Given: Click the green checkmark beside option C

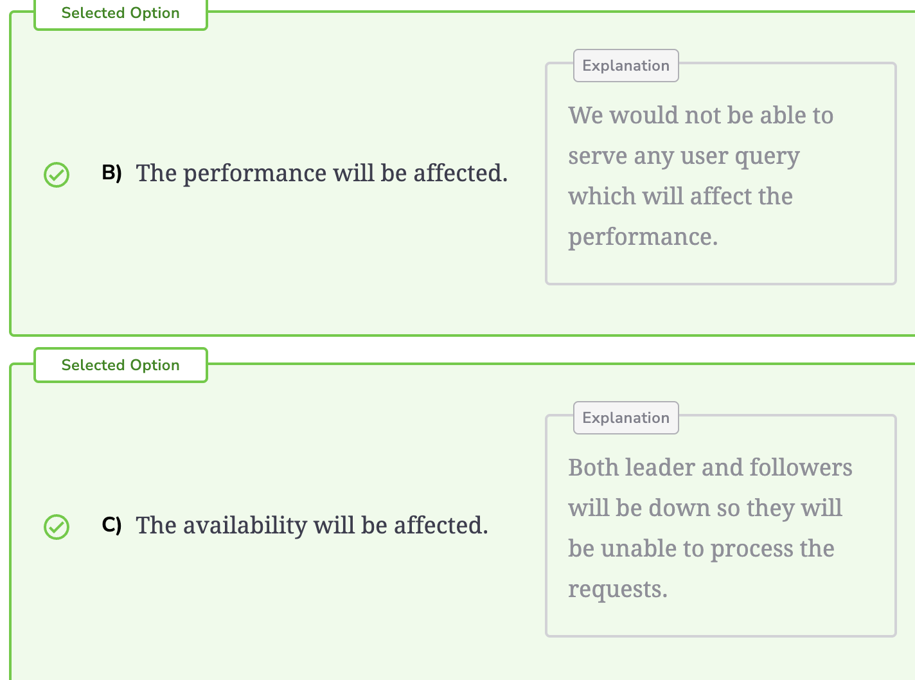Looking at the screenshot, I should tap(57, 526).
